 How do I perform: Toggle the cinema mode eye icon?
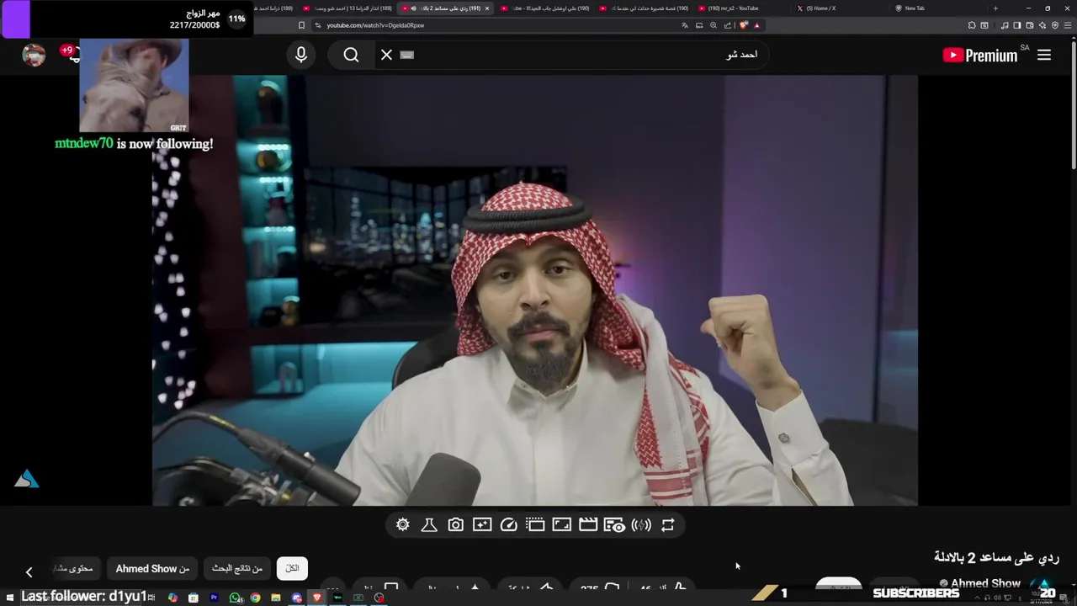614,525
